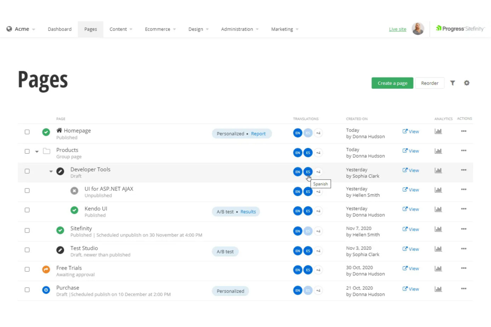Open the Live site link

tap(398, 29)
